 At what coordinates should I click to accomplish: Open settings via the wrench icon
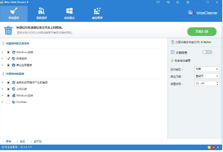(x=178, y=2)
